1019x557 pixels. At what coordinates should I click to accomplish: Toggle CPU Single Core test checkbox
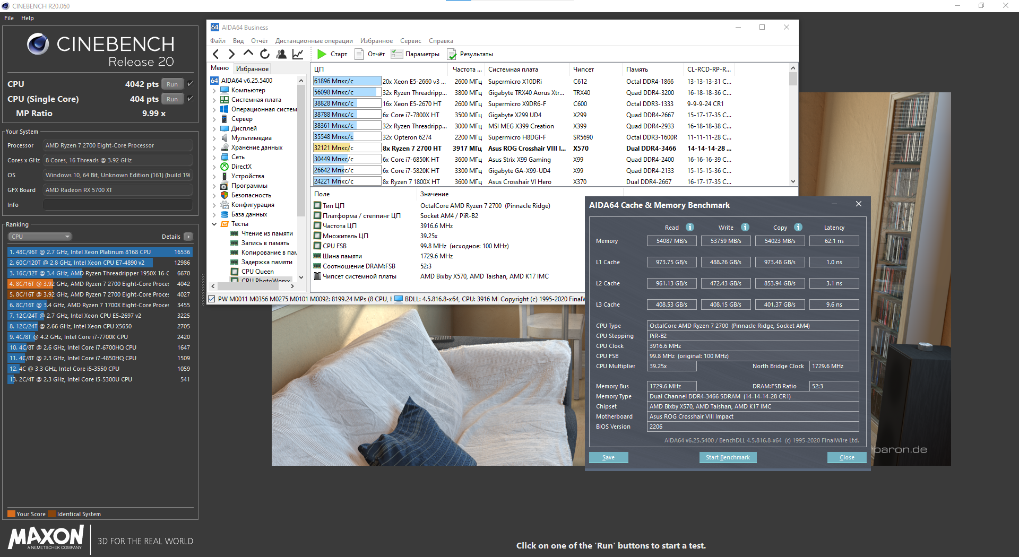click(190, 99)
